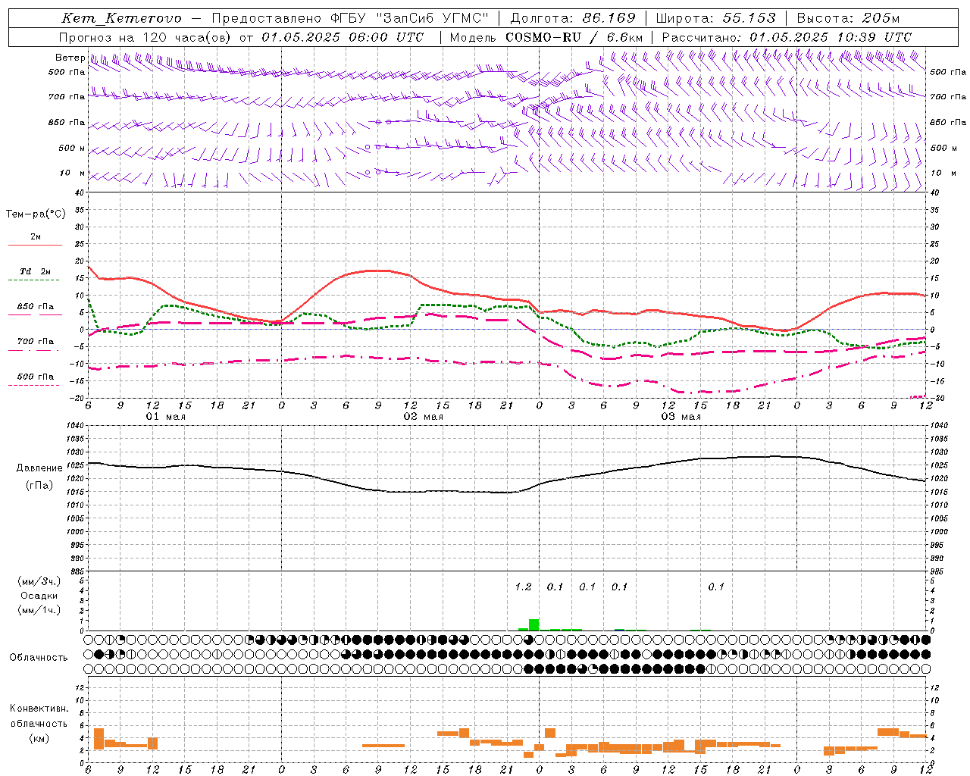Click the '03 мая' date label
This screenshot has height=776, width=970.
tap(681, 417)
